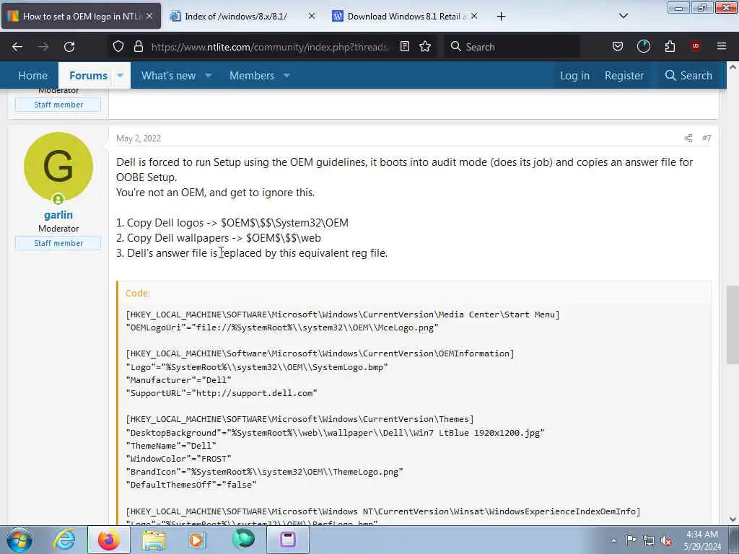The image size is (739, 554).
Task: Open the uBlock Origin extension
Action: 695,46
